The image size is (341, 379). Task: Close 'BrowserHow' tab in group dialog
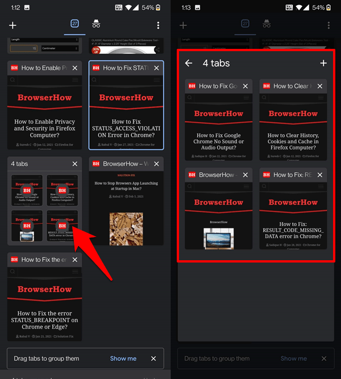point(245,175)
